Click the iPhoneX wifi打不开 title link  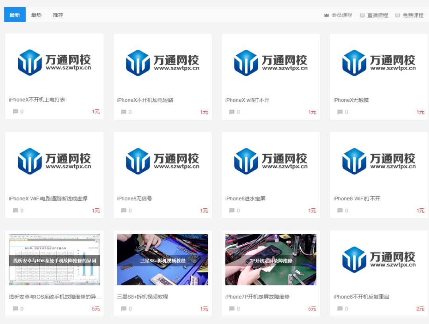[247, 100]
